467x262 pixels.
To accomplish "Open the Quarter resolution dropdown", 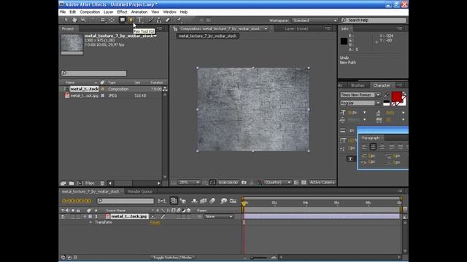I will [x=278, y=183].
